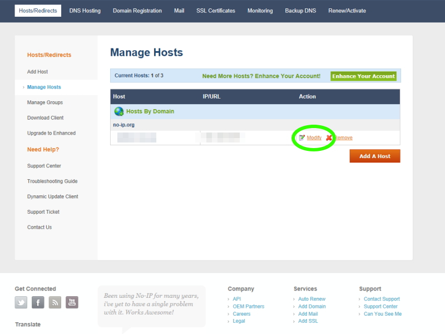This screenshot has width=445, height=334.
Task: Open the Contact Support footer link
Action: [x=382, y=299]
